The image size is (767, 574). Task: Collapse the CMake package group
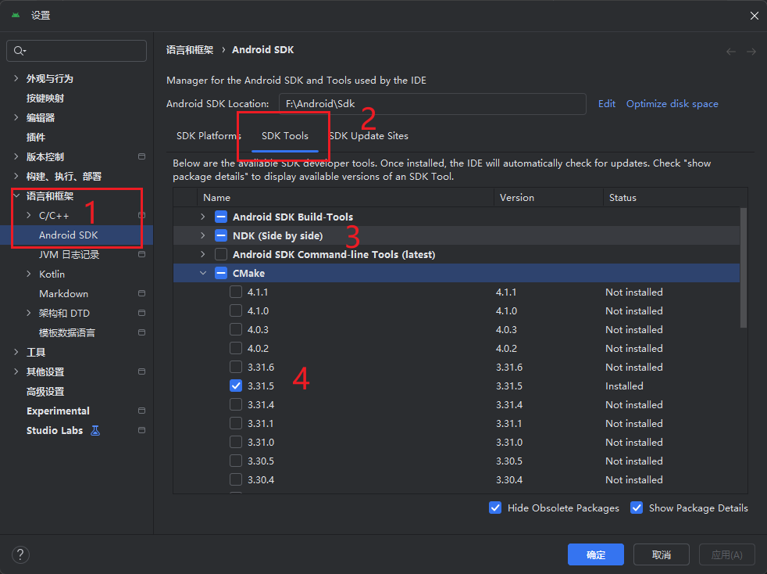click(x=203, y=273)
